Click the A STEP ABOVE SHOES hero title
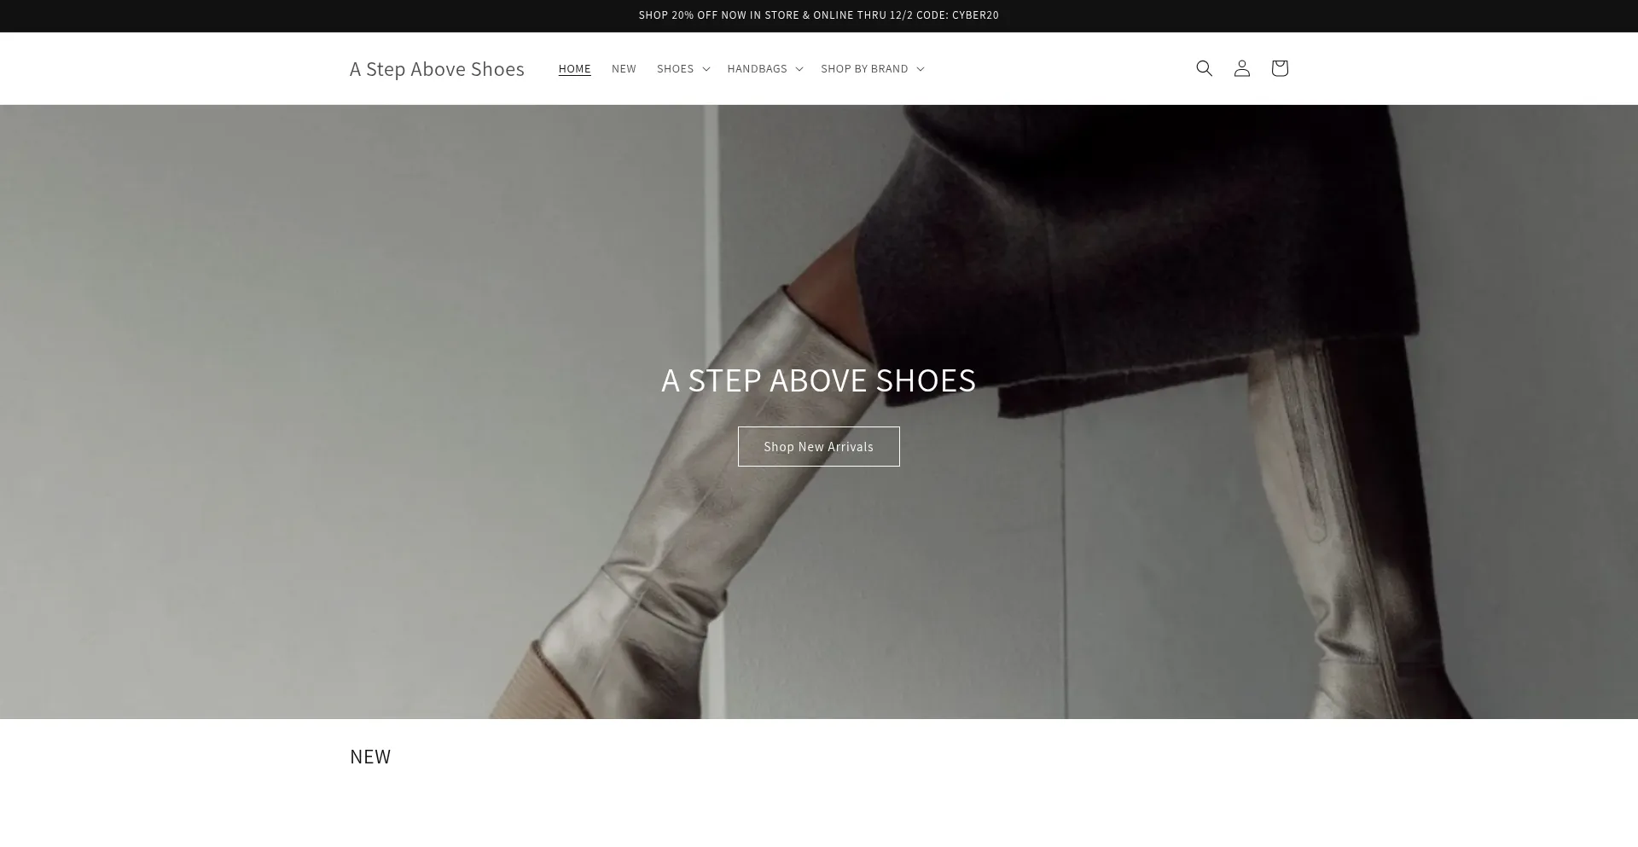1638x847 pixels. tap(818, 380)
